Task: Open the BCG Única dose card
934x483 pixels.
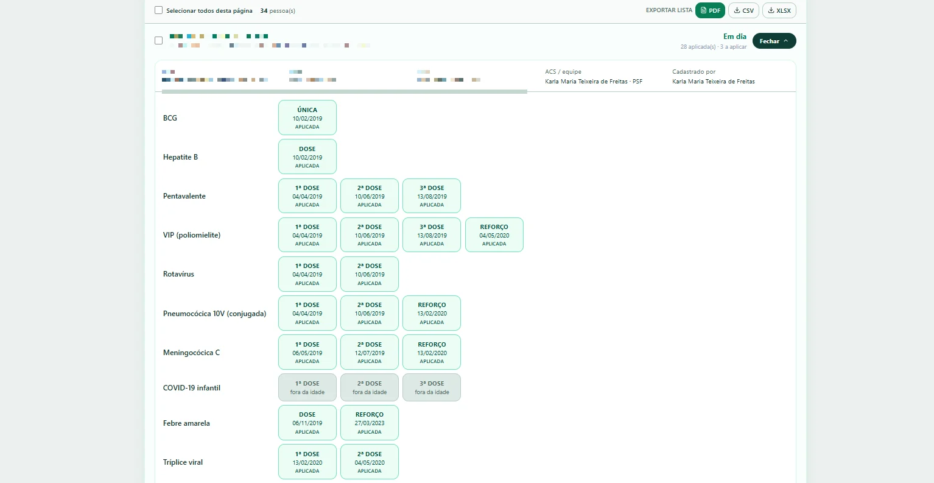Action: click(307, 118)
